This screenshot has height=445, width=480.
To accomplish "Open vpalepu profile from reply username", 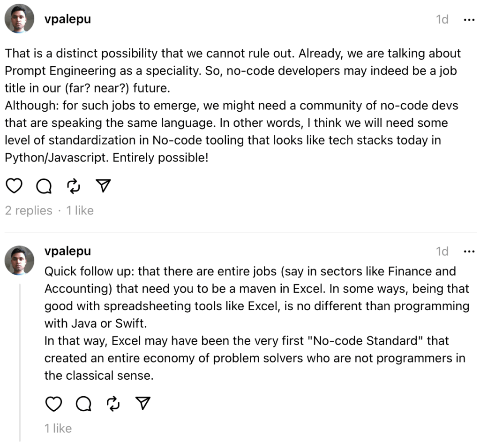I will pos(67,251).
